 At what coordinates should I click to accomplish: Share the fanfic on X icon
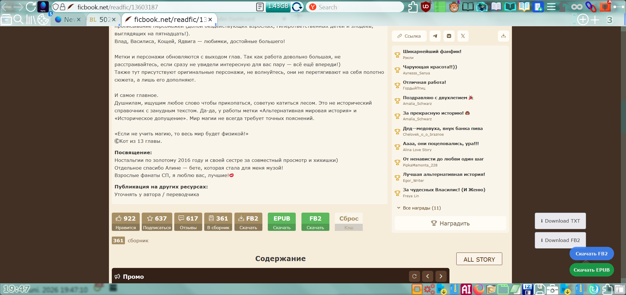463,36
